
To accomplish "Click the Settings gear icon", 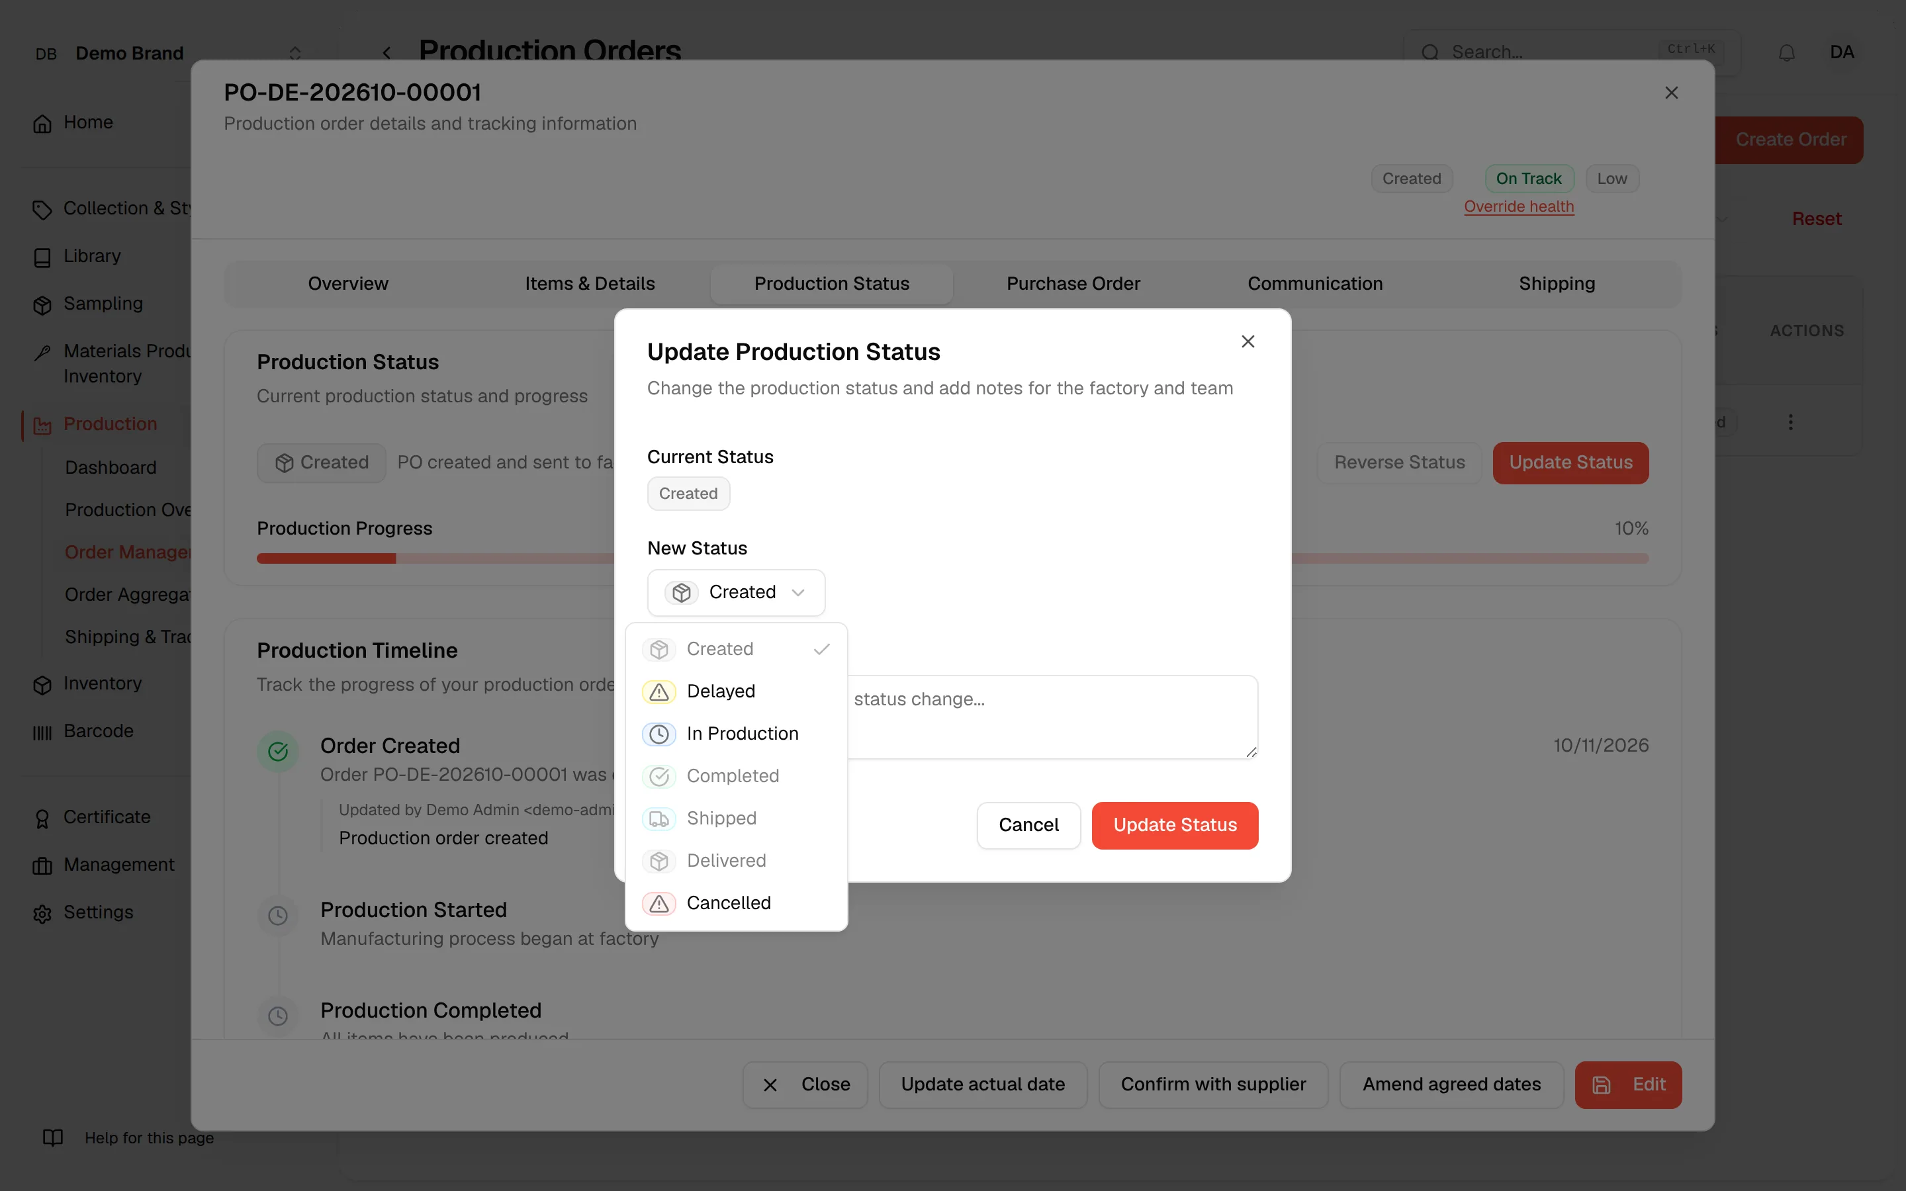I will coord(42,914).
